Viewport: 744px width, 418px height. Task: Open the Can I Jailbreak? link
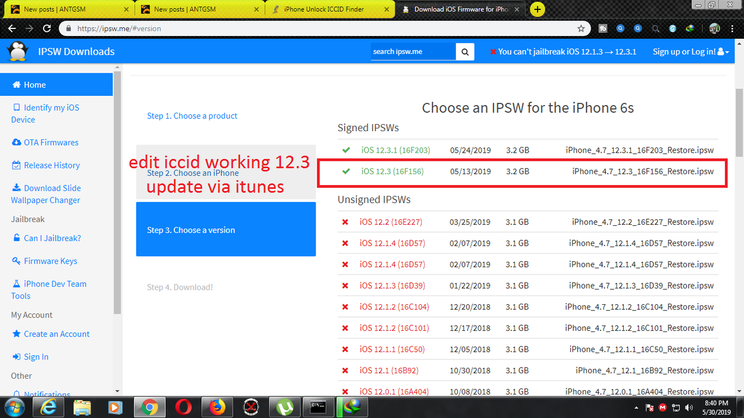(x=52, y=238)
